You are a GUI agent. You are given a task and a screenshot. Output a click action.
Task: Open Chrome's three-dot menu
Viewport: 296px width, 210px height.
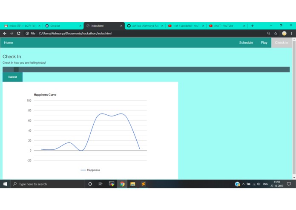click(x=291, y=33)
